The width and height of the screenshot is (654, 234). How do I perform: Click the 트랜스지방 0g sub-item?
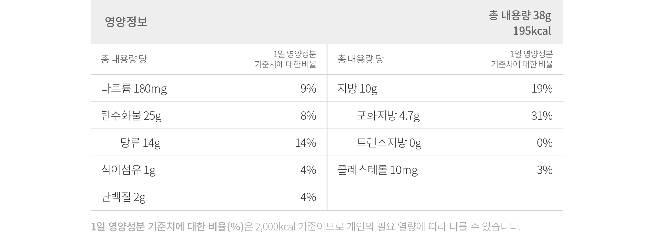pyautogui.click(x=389, y=143)
